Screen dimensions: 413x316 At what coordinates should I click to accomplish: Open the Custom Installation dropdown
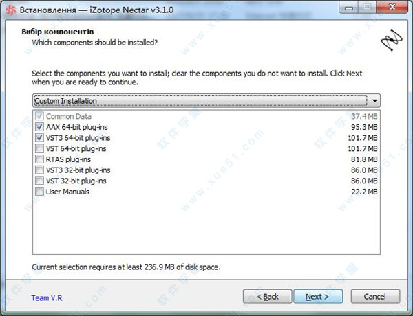point(206,101)
